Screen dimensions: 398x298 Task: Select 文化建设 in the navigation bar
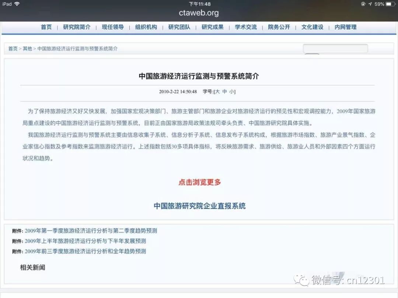click(x=312, y=27)
